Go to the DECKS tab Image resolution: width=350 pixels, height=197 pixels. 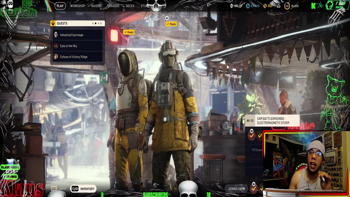click(130, 6)
